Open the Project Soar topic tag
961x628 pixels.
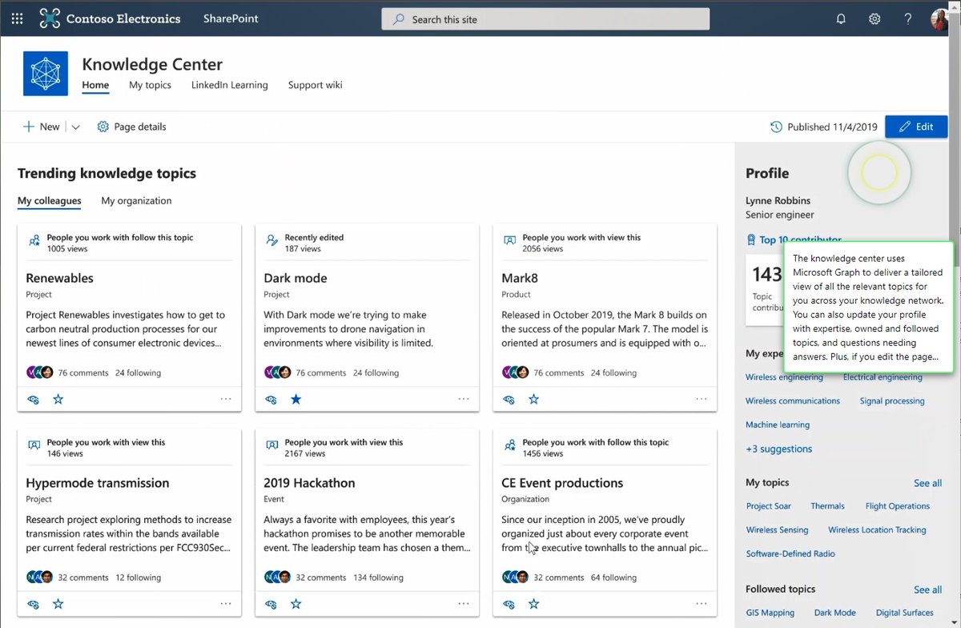pyautogui.click(x=769, y=506)
